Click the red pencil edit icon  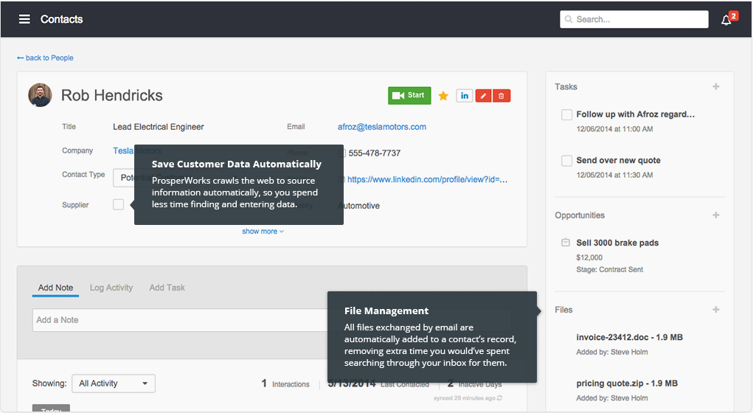point(483,96)
